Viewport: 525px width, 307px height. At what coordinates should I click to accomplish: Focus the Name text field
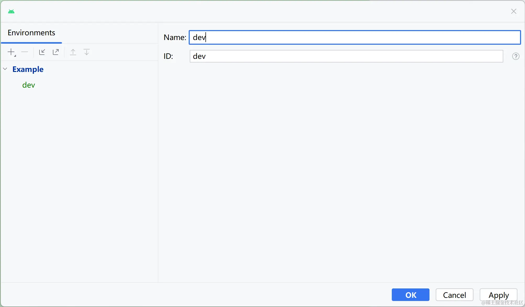[x=355, y=37]
